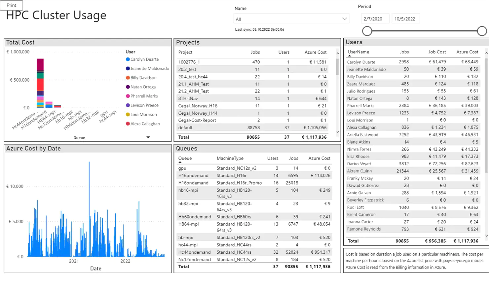Click Pharrell Marks pink legend marker

coord(128,96)
